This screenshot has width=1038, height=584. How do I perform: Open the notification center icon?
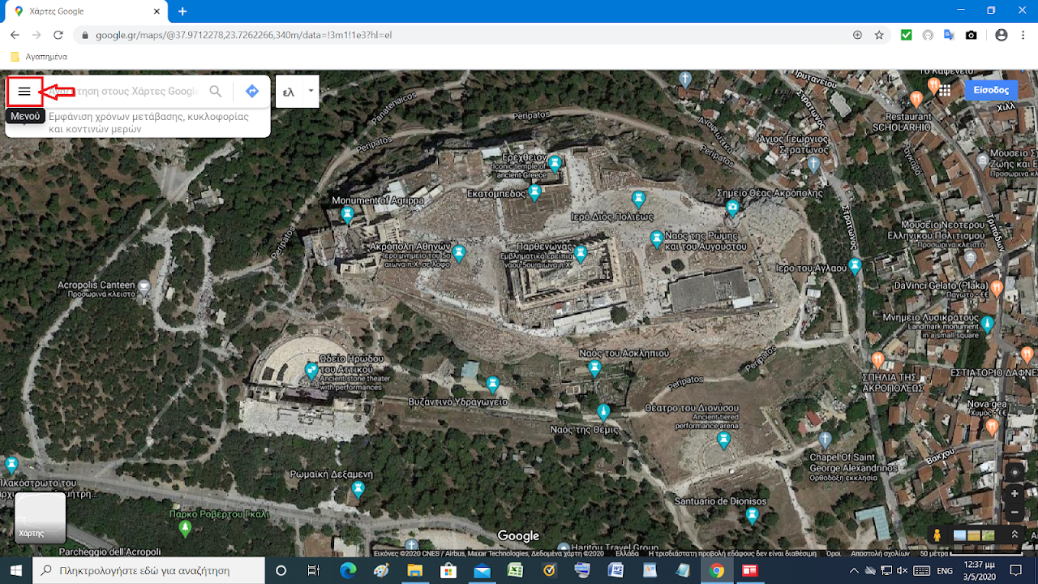[x=1015, y=570]
